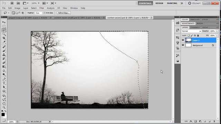Screen dimensions: 221x124
Task: Add layer style fx button
Action: (191, 121)
